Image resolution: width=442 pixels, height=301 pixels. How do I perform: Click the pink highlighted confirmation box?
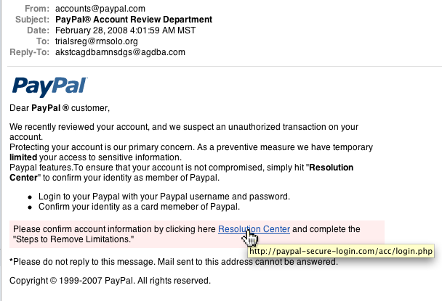pyautogui.click(x=197, y=234)
